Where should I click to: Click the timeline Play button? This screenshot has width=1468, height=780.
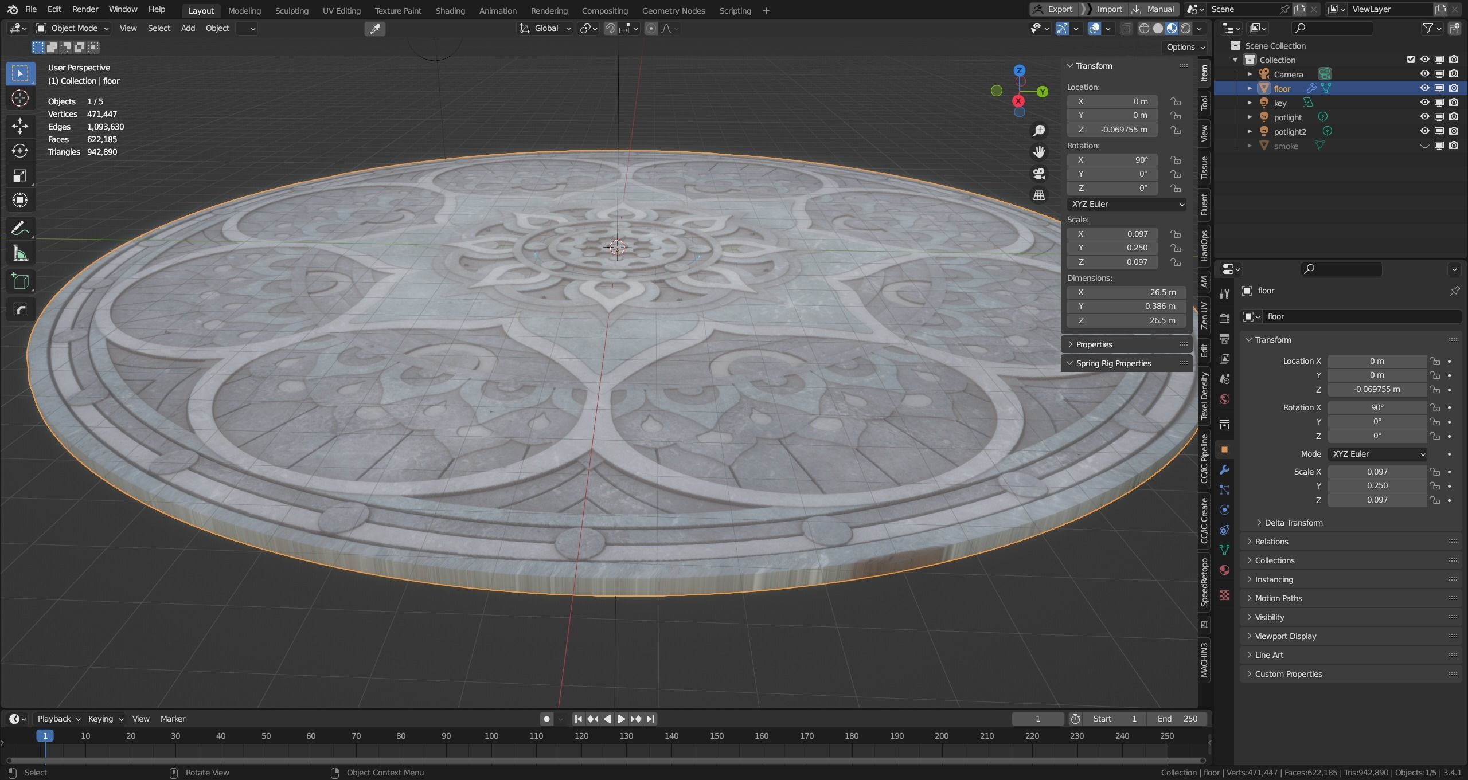pyautogui.click(x=621, y=719)
